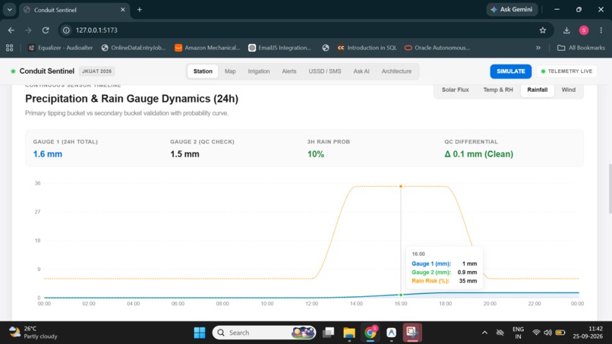Open the battery status tray icon
Viewport: 612px width, 344px height.
click(560, 333)
